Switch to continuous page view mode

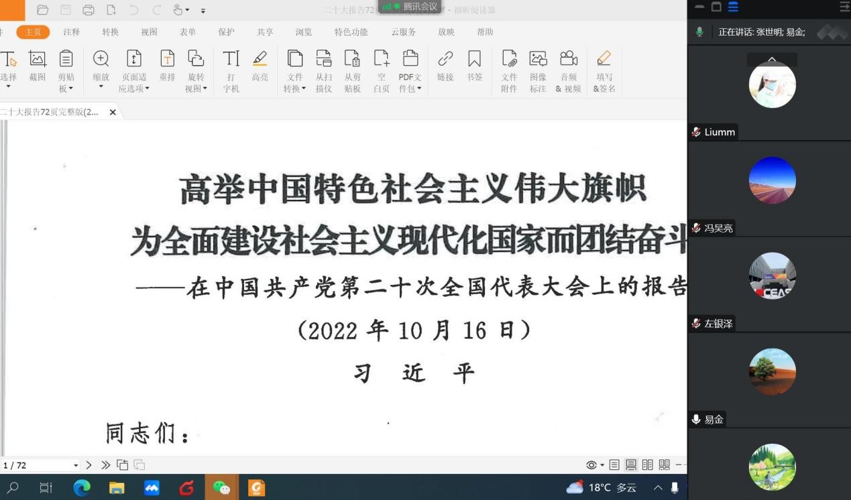(631, 465)
